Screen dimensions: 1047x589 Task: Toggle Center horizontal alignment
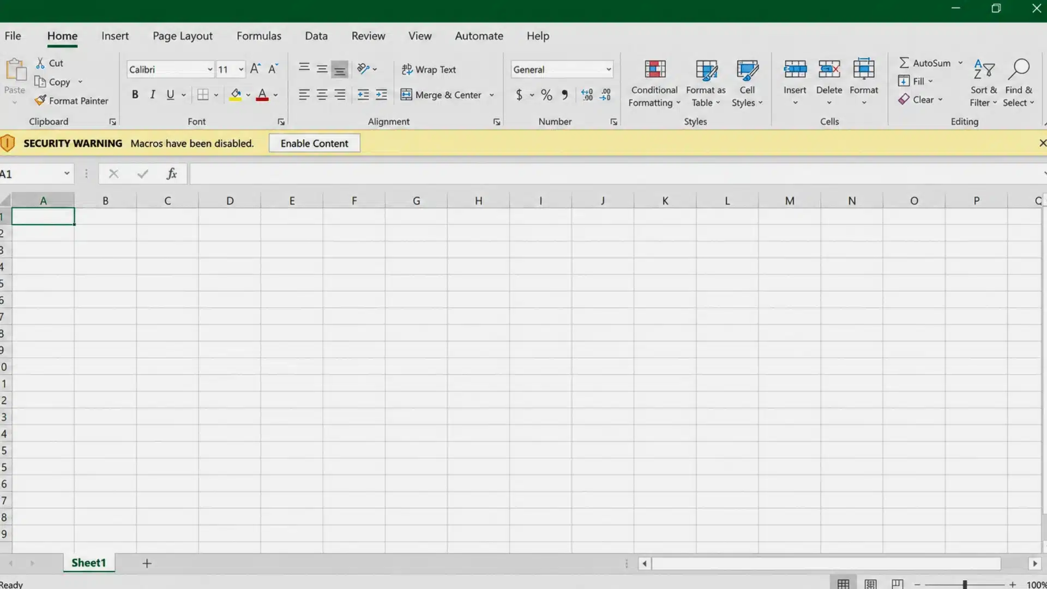[x=322, y=95]
